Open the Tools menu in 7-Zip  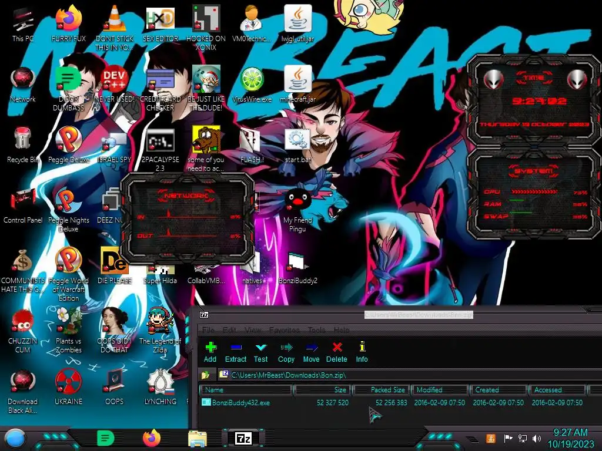[317, 330]
